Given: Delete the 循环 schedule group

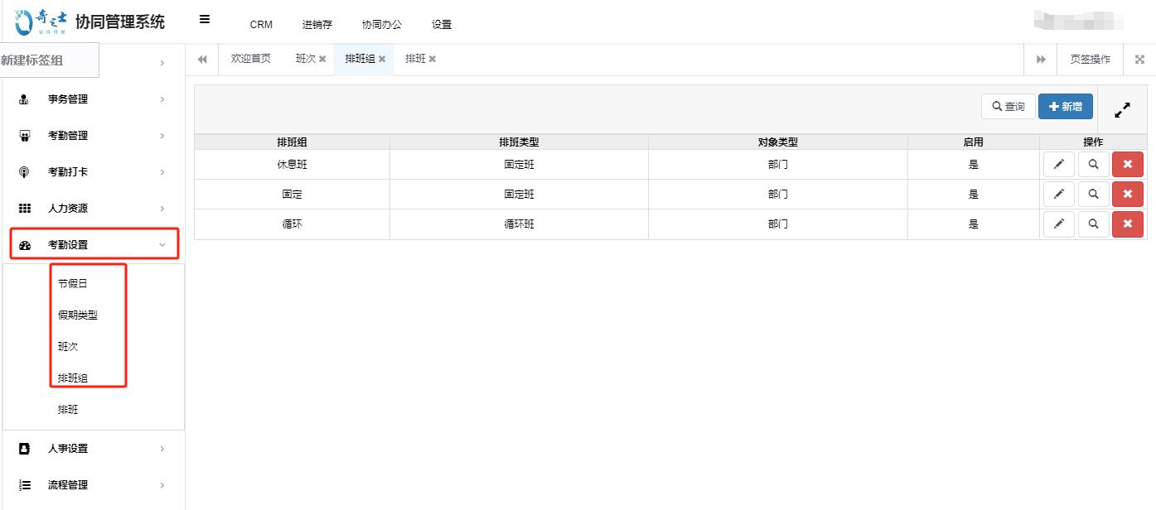Looking at the screenshot, I should (1128, 224).
